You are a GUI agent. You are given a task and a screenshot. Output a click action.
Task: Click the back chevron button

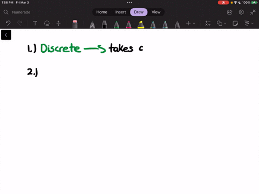click(6, 35)
